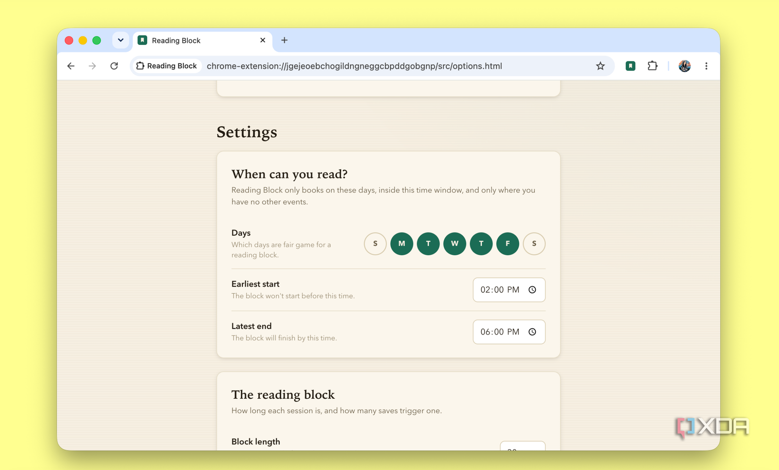Close the Reading Block tab
This screenshot has height=470, width=779.
[262, 40]
